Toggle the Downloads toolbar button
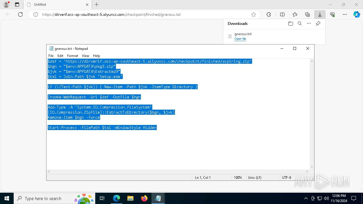The width and height of the screenshot is (363, 204). (x=320, y=14)
